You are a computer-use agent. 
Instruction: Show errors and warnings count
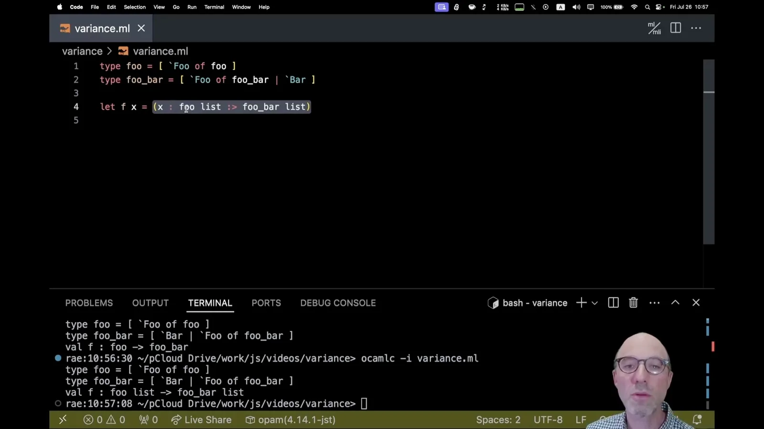pyautogui.click(x=104, y=420)
